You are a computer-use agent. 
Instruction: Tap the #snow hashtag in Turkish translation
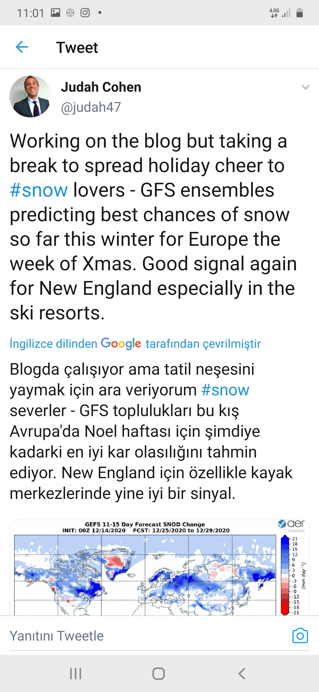[x=225, y=390]
